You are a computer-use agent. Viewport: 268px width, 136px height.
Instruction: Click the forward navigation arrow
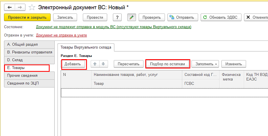click(20, 7)
